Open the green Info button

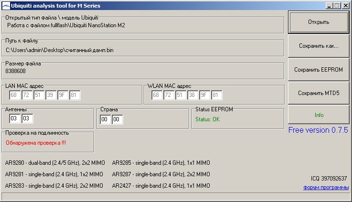tap(319, 115)
